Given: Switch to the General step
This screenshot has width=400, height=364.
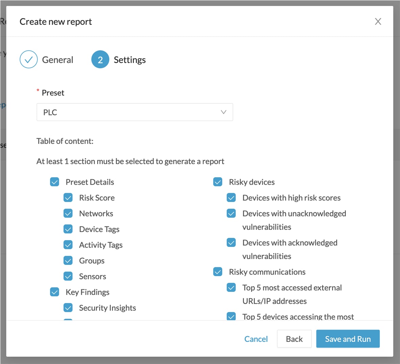Looking at the screenshot, I should point(58,59).
